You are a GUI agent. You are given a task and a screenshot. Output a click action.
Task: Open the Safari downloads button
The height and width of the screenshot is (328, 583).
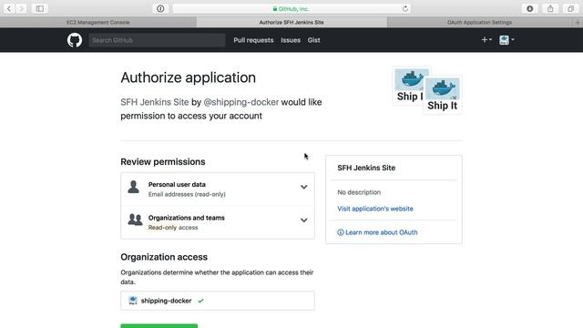coord(530,8)
